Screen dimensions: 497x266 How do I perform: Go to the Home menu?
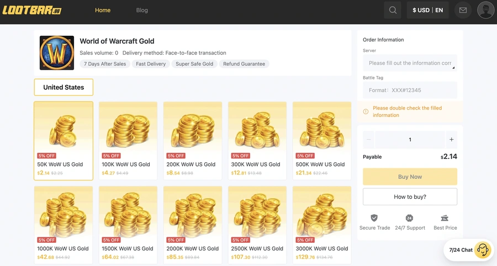pyautogui.click(x=103, y=10)
